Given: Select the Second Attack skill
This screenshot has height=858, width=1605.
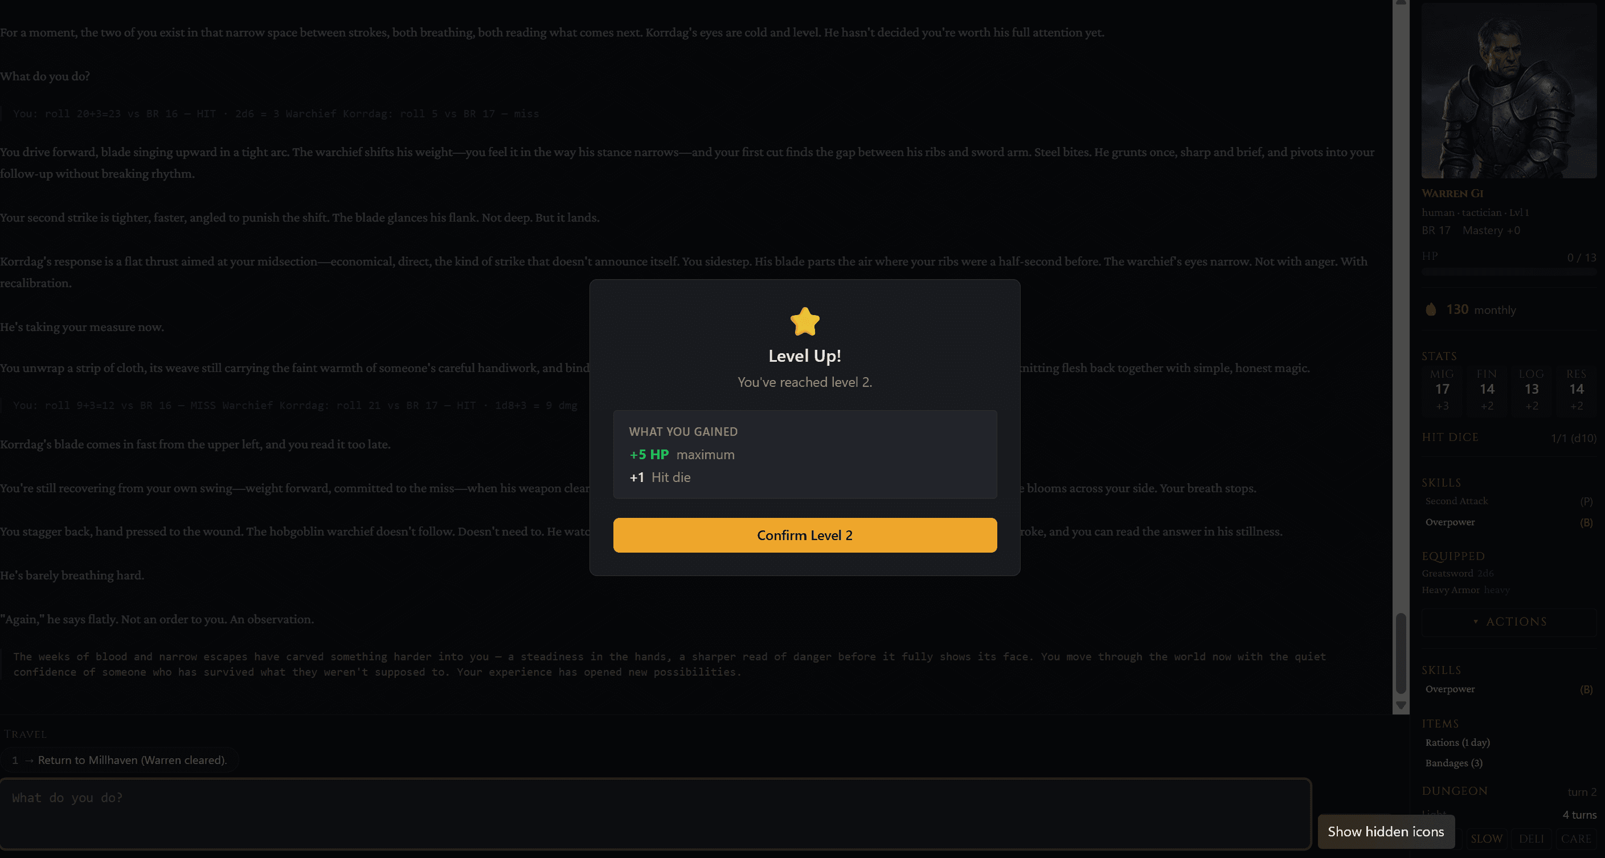Looking at the screenshot, I should [x=1508, y=501].
